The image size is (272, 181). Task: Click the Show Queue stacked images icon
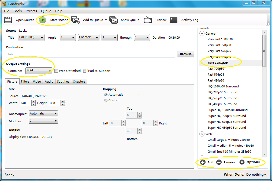tap(113, 20)
